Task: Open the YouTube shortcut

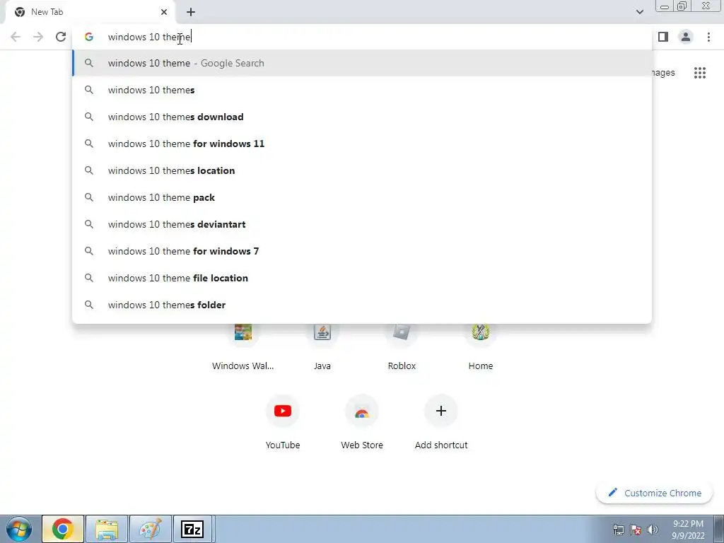Action: pyautogui.click(x=283, y=422)
